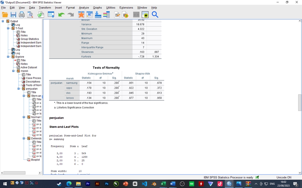
Task: Click the Windows Start button
Action: coord(5,184)
